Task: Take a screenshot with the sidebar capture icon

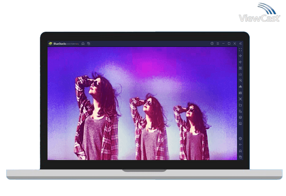Action: tap(240, 99)
